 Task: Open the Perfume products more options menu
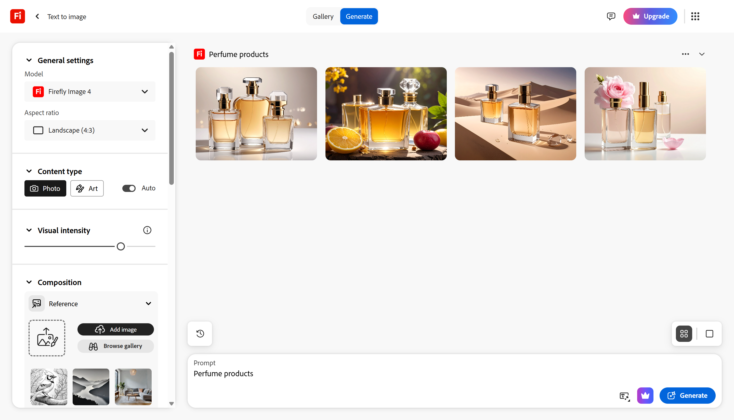pyautogui.click(x=686, y=54)
